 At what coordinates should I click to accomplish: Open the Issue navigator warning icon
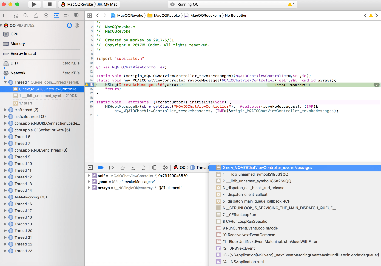(36, 16)
